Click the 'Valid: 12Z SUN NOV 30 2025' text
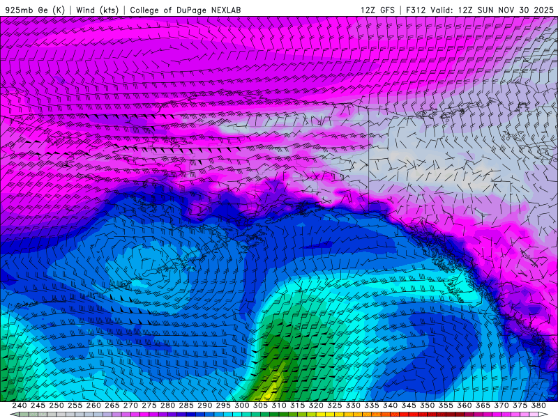Image resolution: width=558 pixels, height=418 pixels. [x=492, y=10]
